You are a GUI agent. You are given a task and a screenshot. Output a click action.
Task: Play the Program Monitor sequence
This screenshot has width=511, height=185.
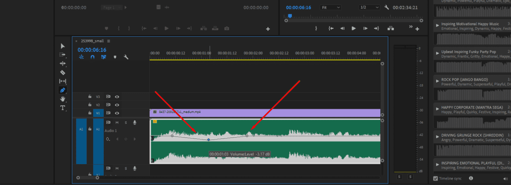click(354, 28)
